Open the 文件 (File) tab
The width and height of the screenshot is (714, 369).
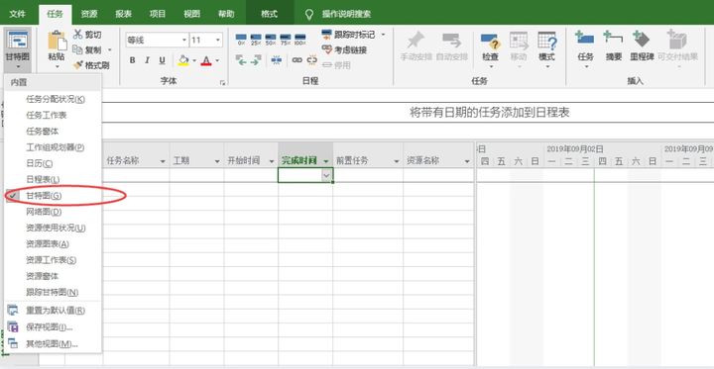[17, 14]
